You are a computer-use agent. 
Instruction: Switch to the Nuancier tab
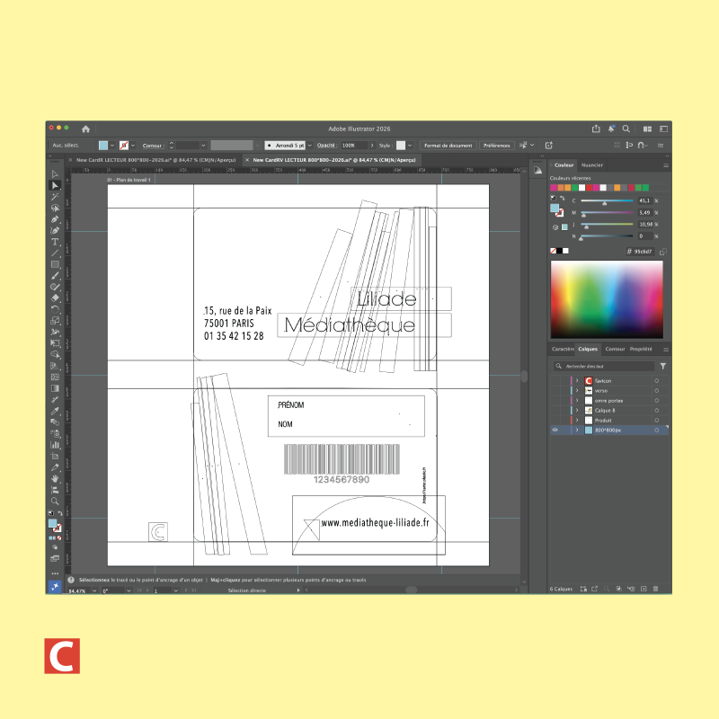tap(592, 165)
